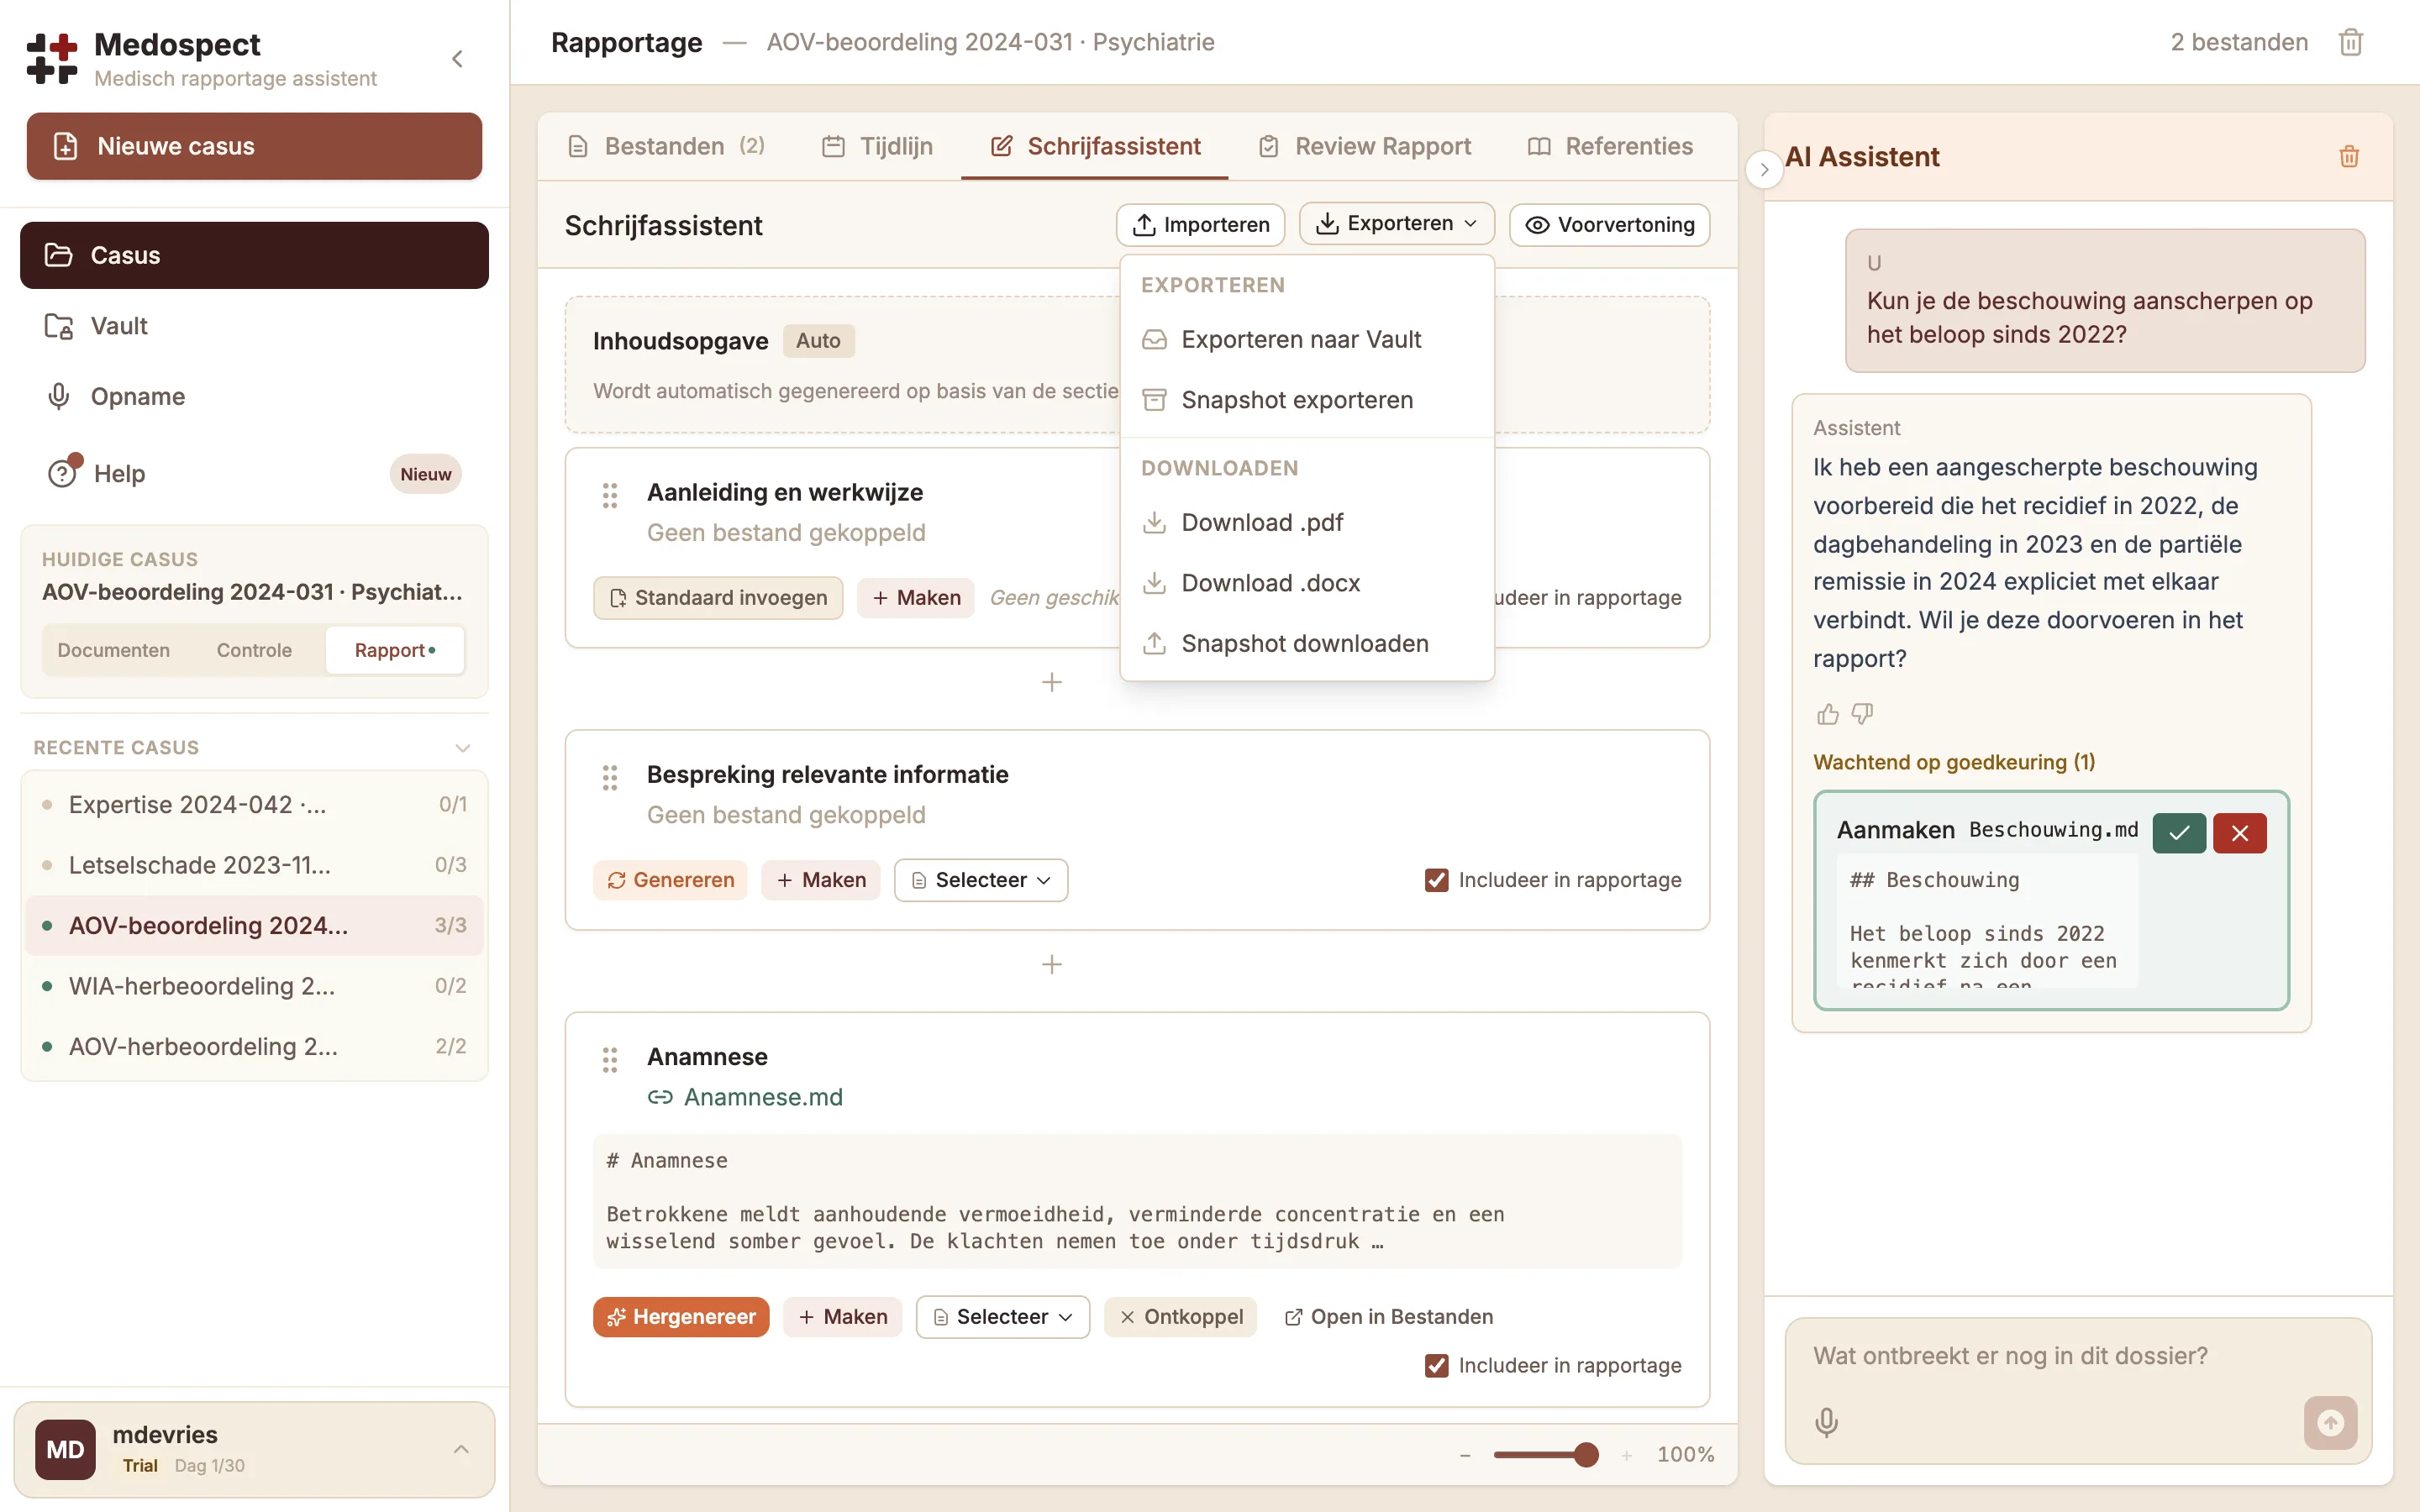The width and height of the screenshot is (2420, 1512).
Task: Zoom out with the minus icon
Action: pyautogui.click(x=1465, y=1455)
